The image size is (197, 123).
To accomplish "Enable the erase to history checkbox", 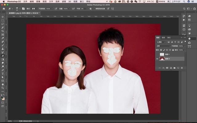I will [94, 9].
